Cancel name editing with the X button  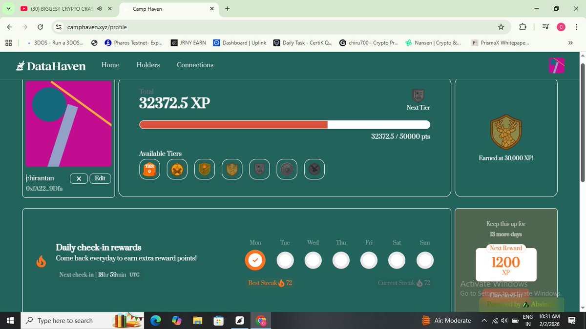pos(79,179)
